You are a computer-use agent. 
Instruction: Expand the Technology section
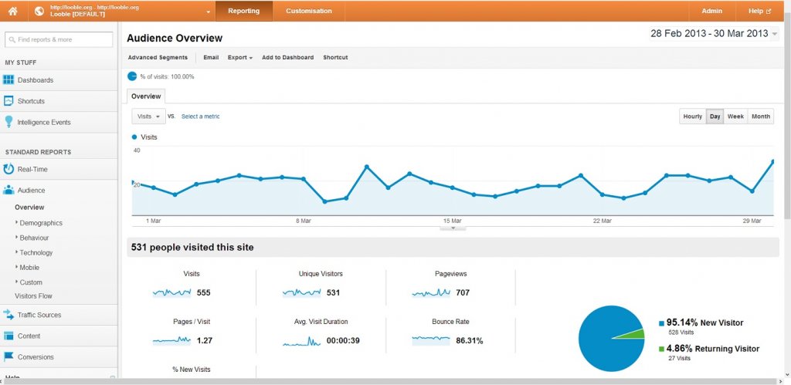(36, 252)
